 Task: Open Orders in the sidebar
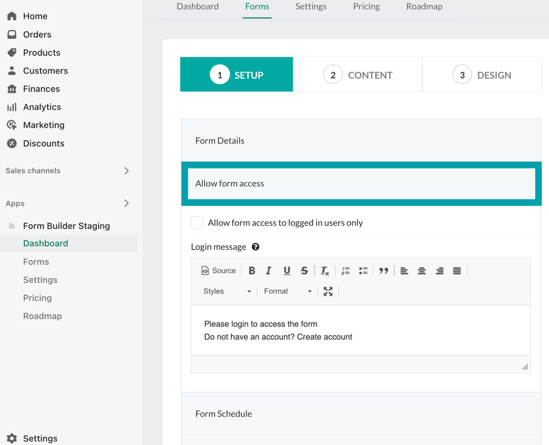tap(37, 35)
